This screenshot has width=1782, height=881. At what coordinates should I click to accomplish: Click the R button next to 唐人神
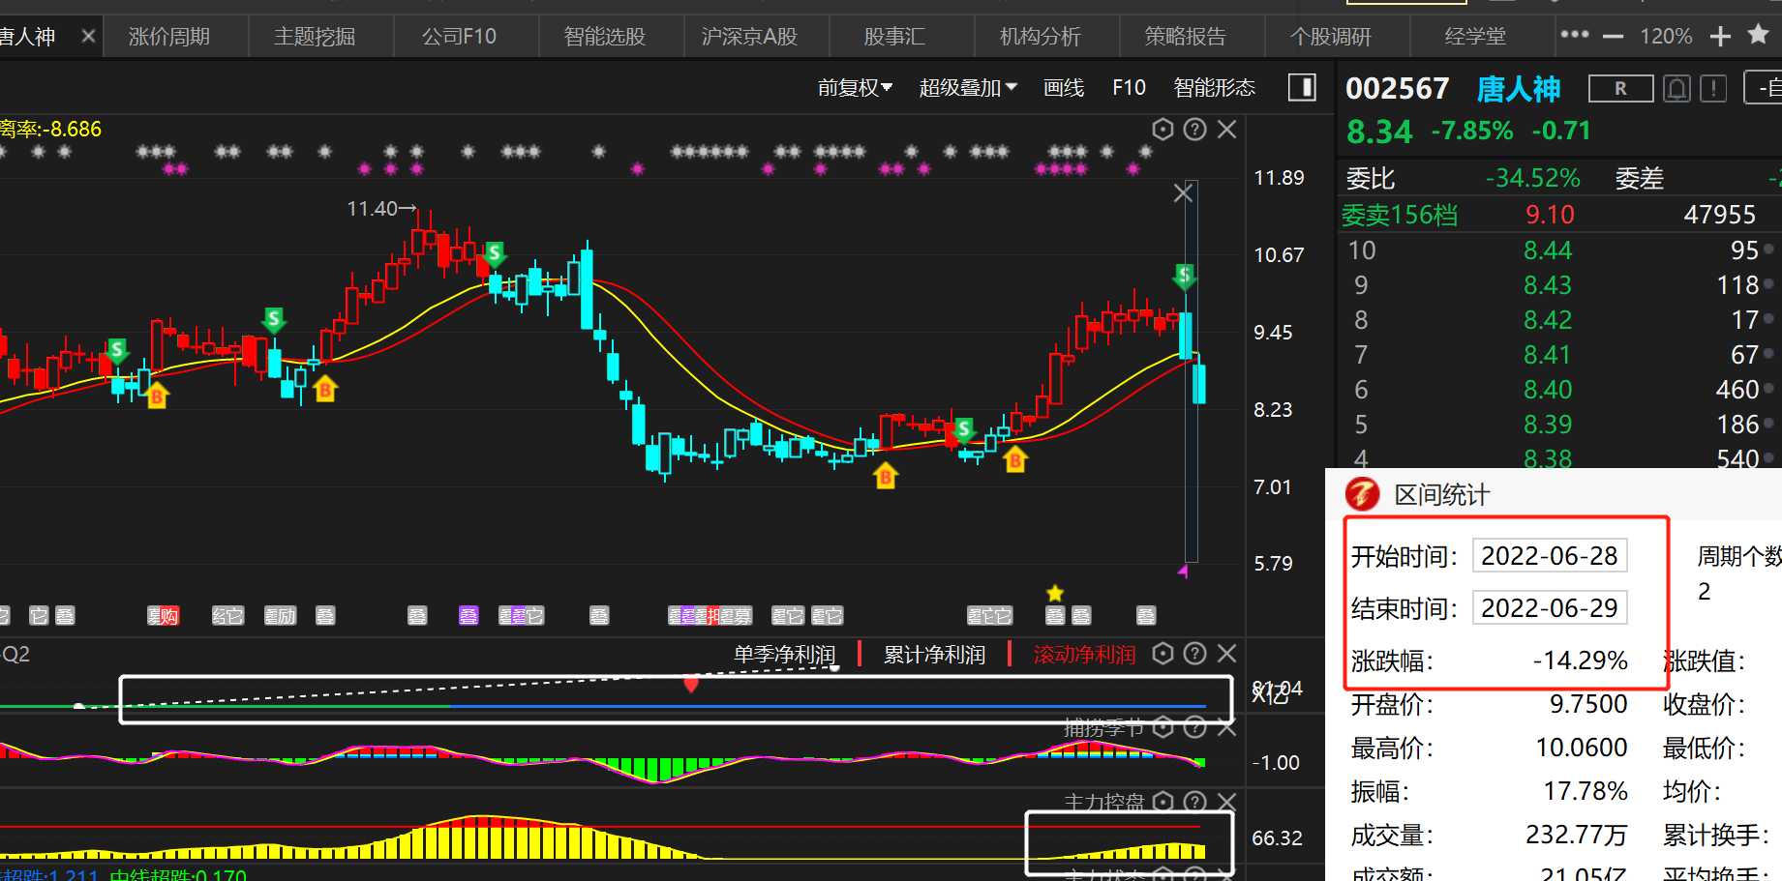tap(1620, 89)
